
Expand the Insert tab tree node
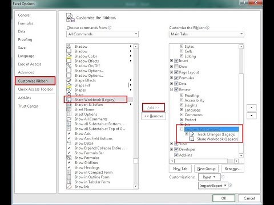171,61
